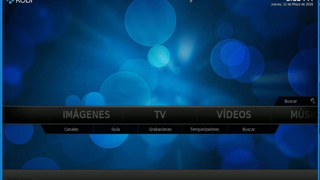This screenshot has width=320, height=180.
Task: Click the magnifying glass search icon
Action: [313, 101]
